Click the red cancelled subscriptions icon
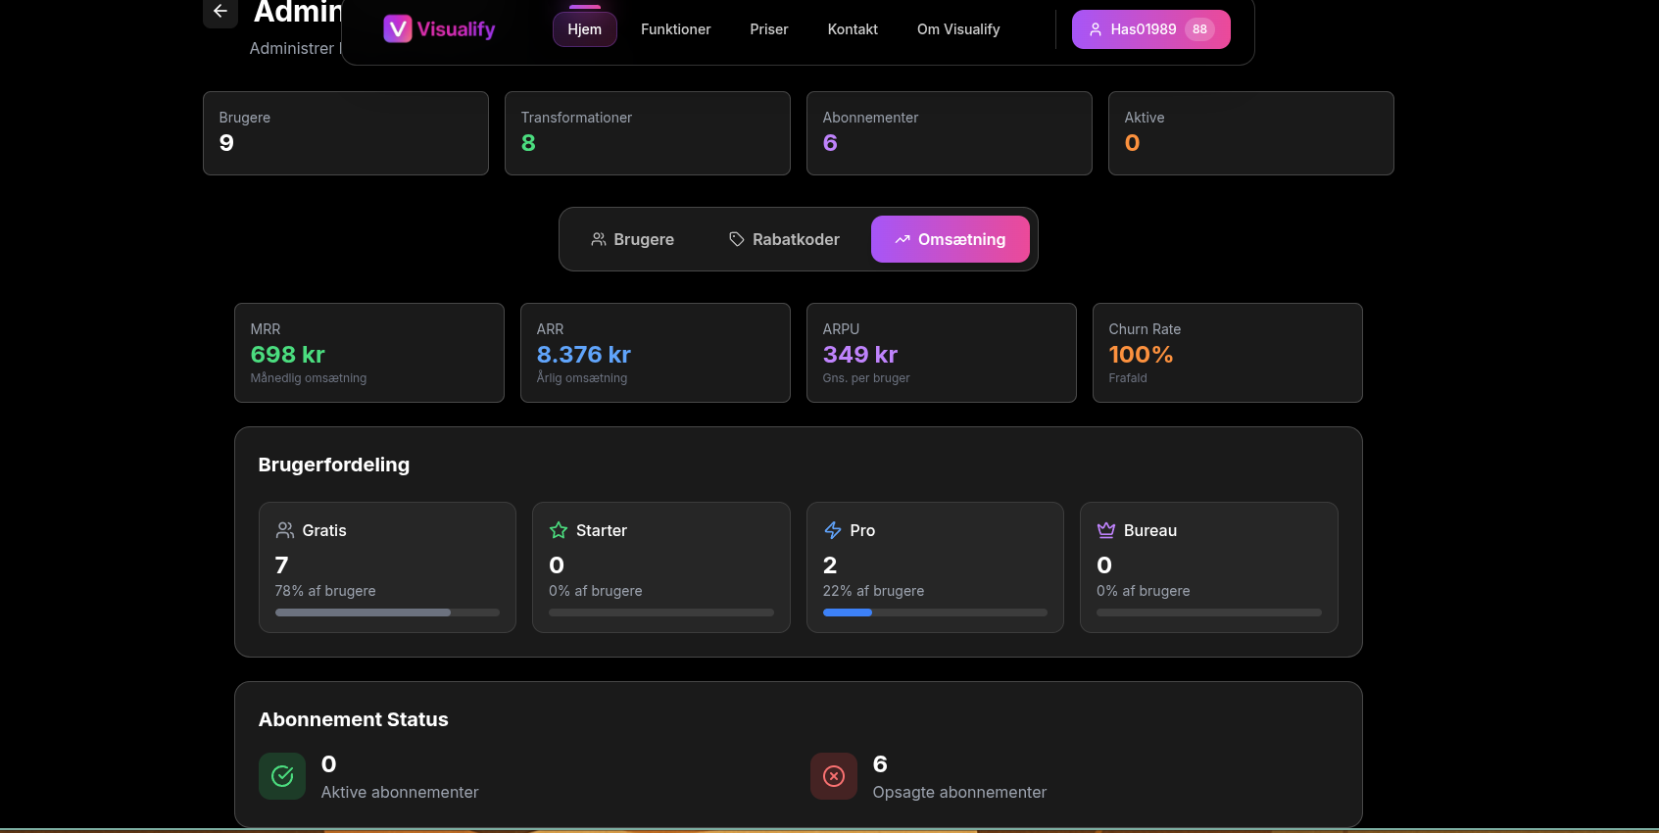This screenshot has width=1659, height=833. (x=834, y=776)
